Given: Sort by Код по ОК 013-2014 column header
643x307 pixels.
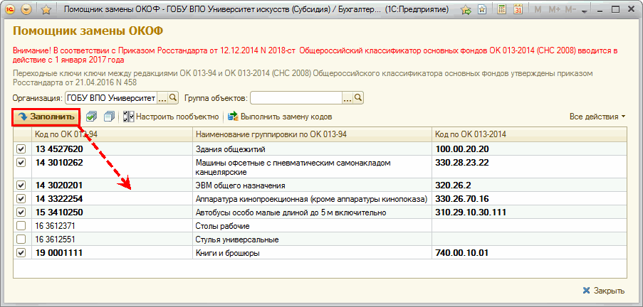Looking at the screenshot, I should point(528,134).
